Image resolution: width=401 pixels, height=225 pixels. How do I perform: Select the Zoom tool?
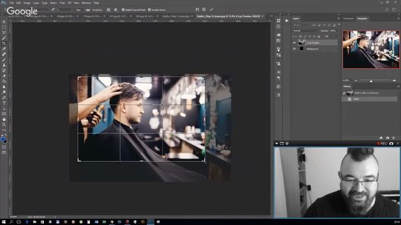[4, 124]
